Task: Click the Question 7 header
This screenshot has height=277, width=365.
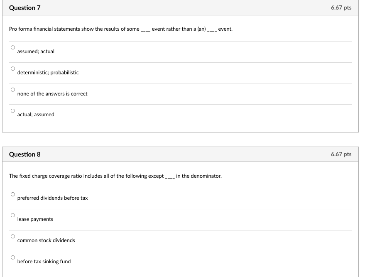Action: (24, 7)
